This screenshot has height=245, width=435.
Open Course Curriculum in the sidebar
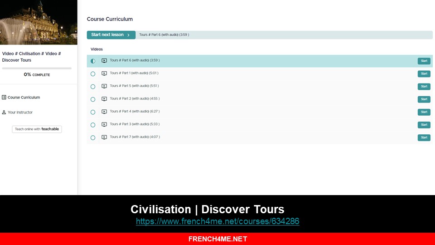[24, 98]
